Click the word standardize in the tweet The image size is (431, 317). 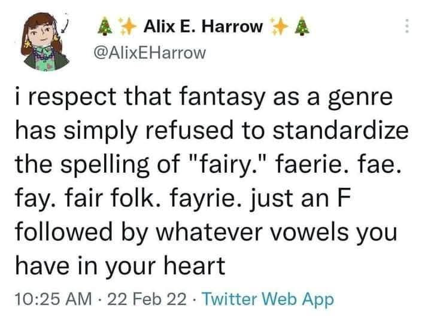pyautogui.click(x=341, y=131)
